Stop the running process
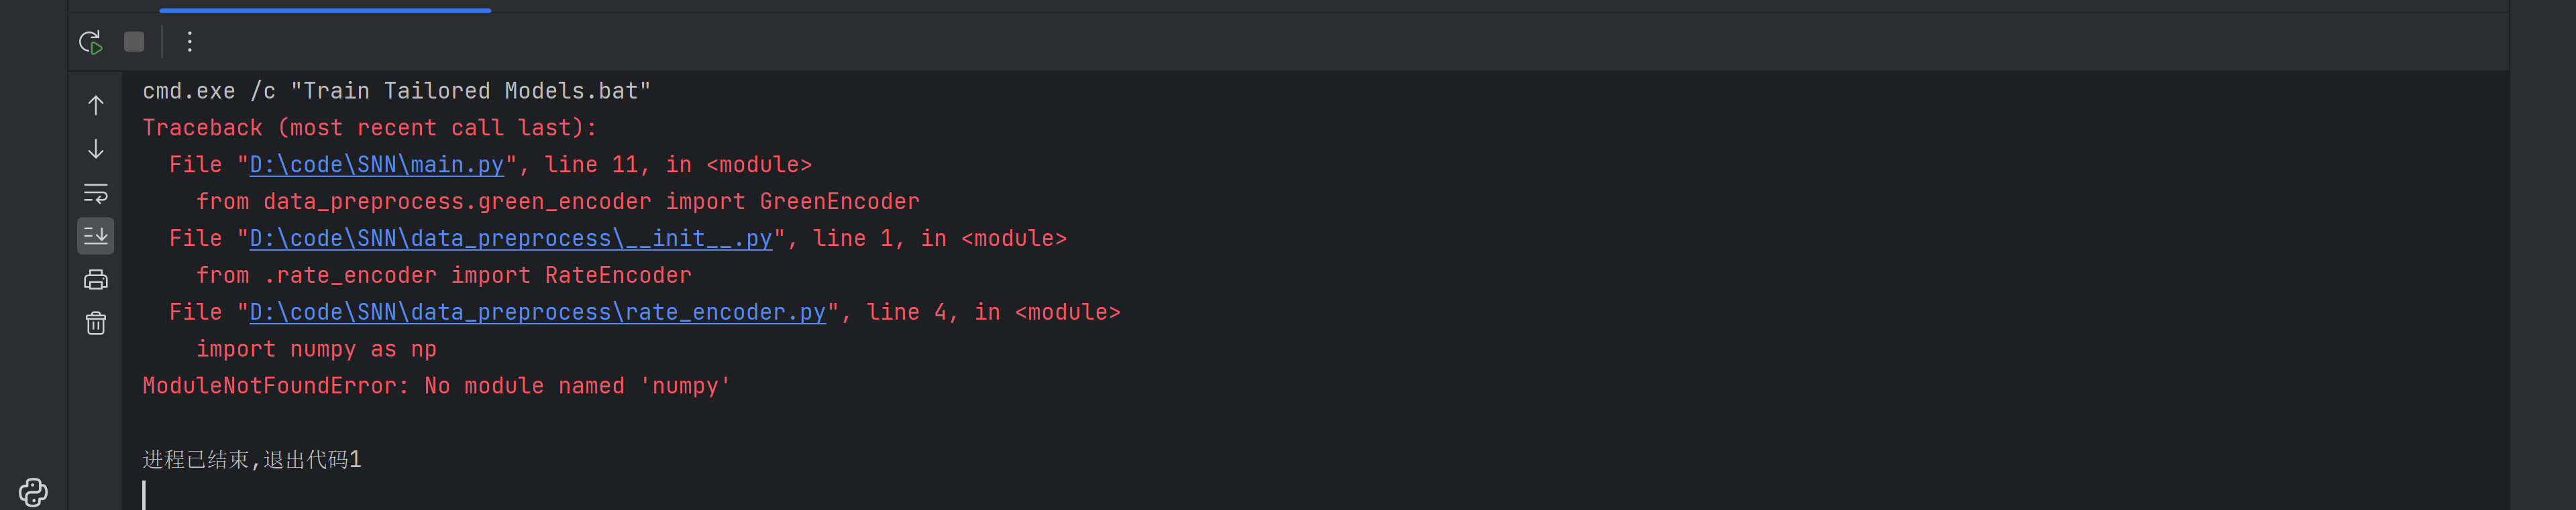 coord(134,42)
